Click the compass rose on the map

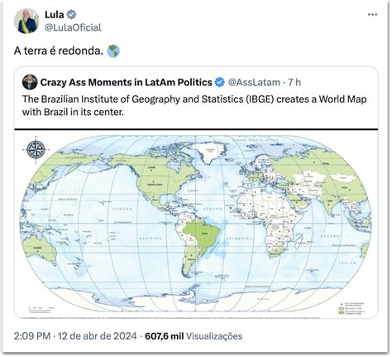(36, 150)
